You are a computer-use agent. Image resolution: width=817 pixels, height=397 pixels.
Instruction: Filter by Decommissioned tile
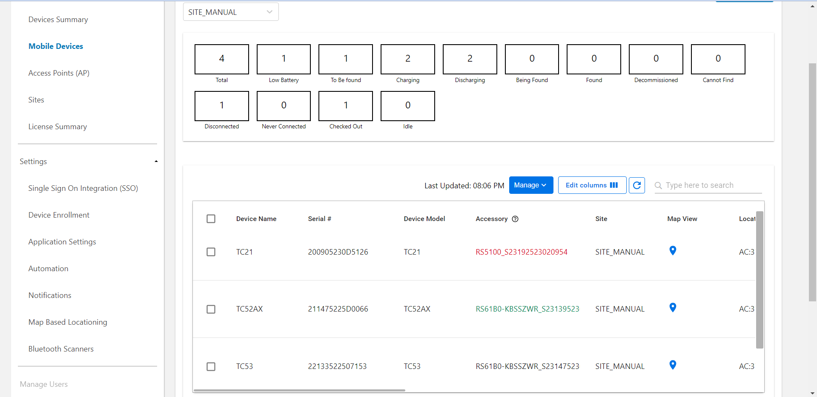click(x=656, y=59)
